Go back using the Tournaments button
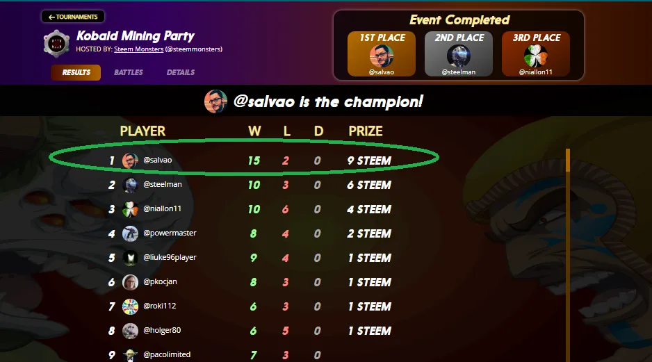This screenshot has height=362, width=652. [73, 17]
